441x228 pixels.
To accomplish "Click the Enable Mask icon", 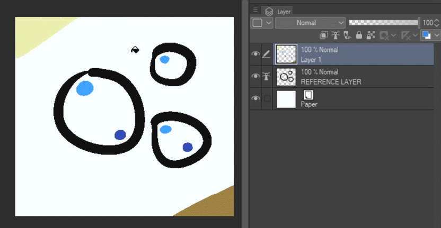I will 384,35.
